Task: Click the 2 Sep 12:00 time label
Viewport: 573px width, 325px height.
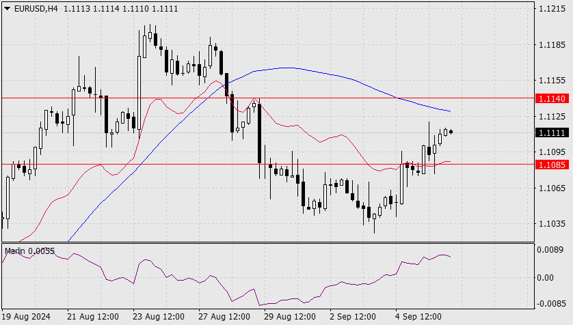Action: (x=353, y=317)
